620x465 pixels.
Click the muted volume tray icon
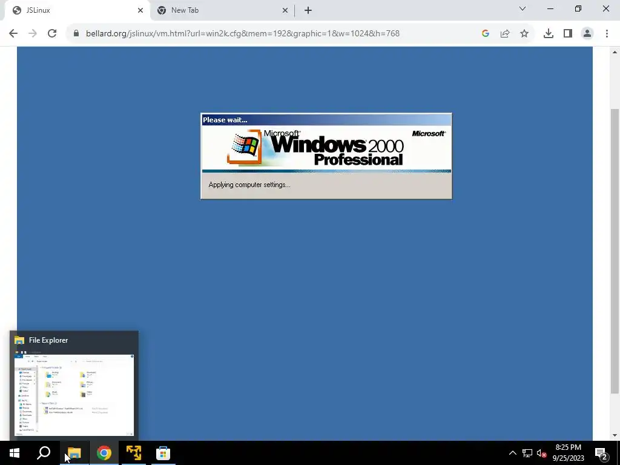(x=542, y=453)
